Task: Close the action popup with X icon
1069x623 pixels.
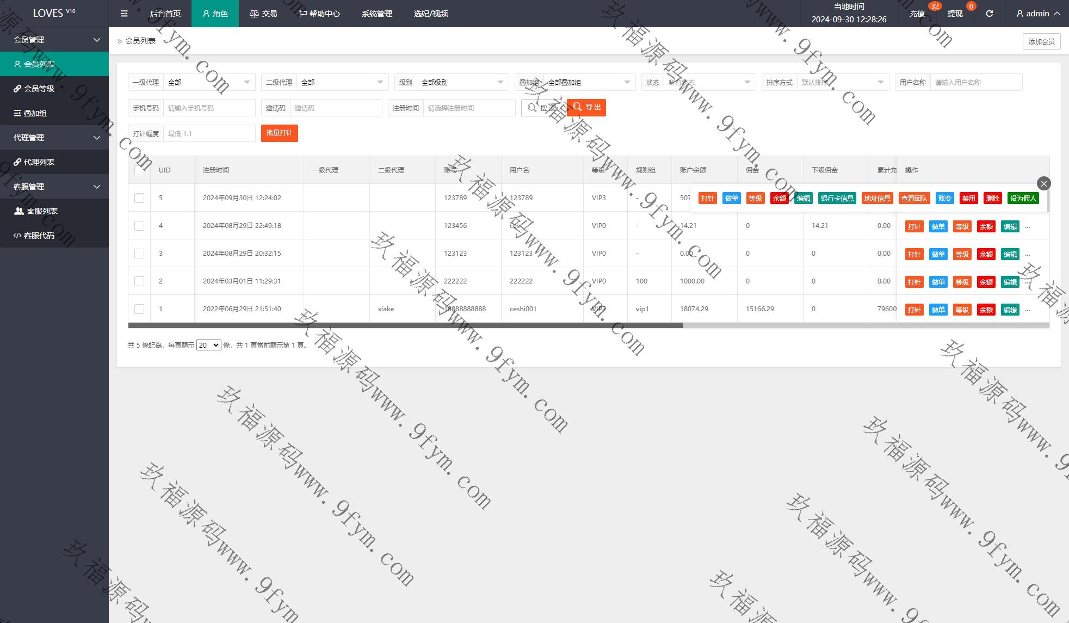Action: [x=1043, y=183]
